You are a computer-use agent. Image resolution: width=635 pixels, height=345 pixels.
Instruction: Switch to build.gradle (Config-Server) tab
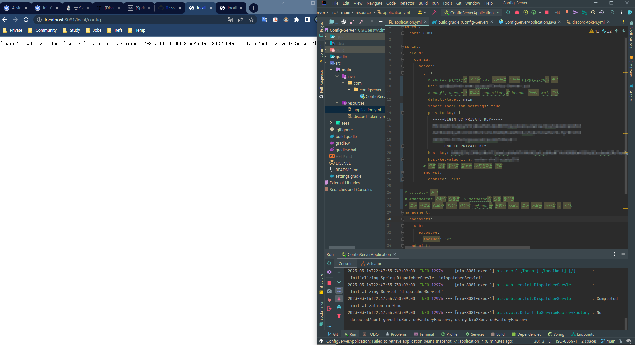coord(462,22)
